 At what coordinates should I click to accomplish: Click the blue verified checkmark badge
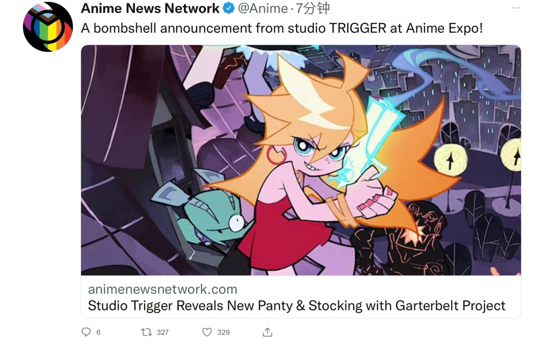click(x=228, y=8)
